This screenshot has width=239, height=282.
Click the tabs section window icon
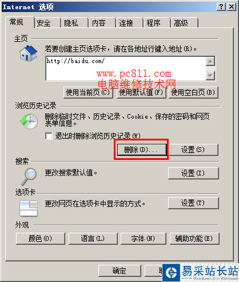click(x=29, y=208)
